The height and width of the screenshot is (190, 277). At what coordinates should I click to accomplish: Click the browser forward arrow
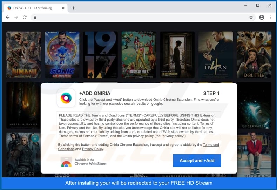[16, 17]
